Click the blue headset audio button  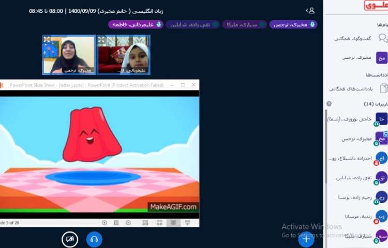pyautogui.click(x=94, y=239)
